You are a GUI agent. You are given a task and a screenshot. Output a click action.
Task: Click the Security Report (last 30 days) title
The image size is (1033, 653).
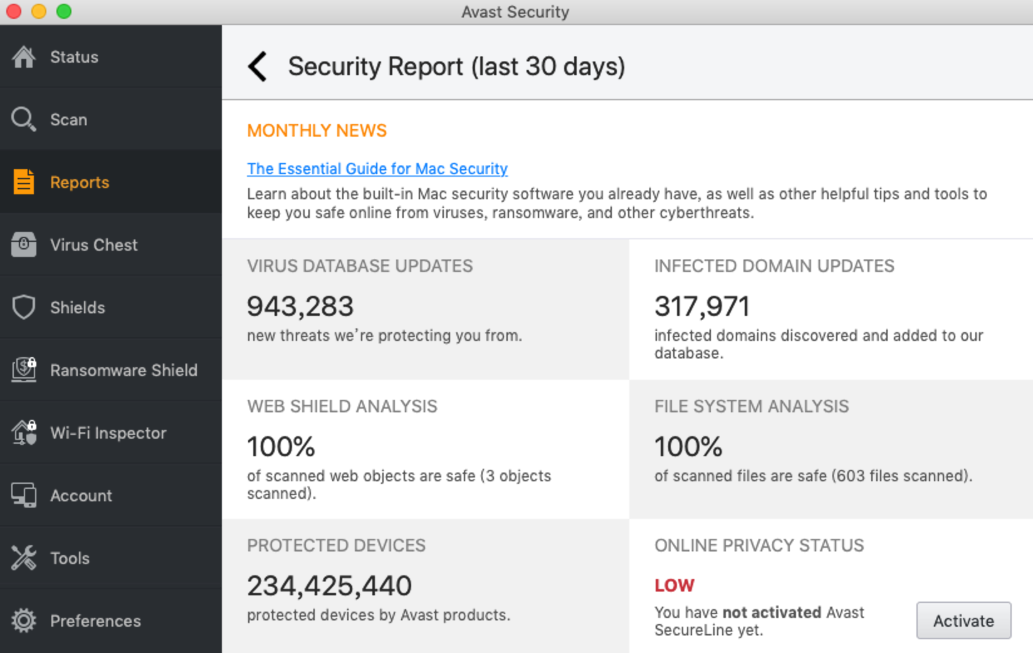pyautogui.click(x=456, y=66)
